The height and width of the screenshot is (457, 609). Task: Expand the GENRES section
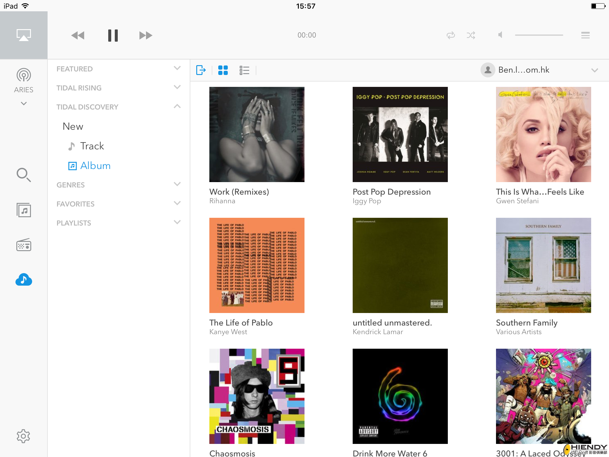[x=177, y=184]
